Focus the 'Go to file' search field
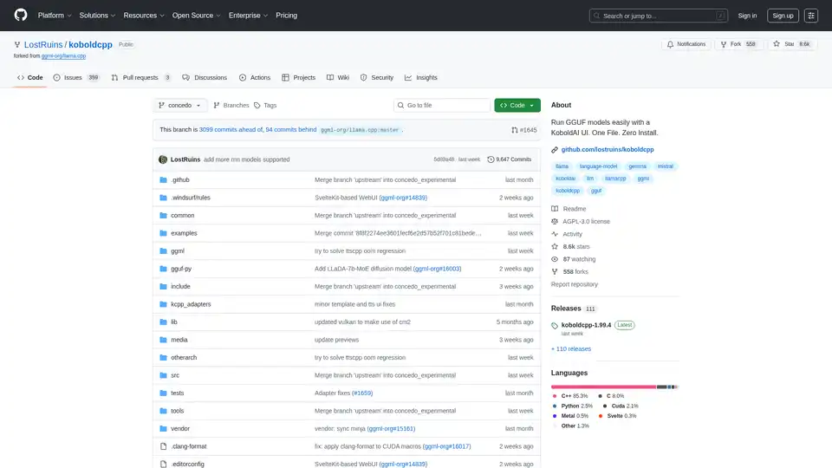Image resolution: width=832 pixels, height=468 pixels. (x=442, y=105)
